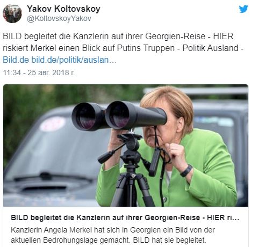Open the Merkel binoculars card photo

tap(126, 146)
